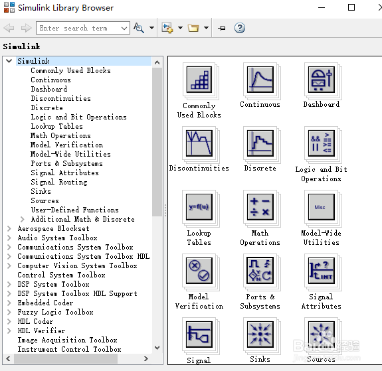Screen dimensions: 382x371
Task: Collapse the Simulink tree node
Action: 9,61
